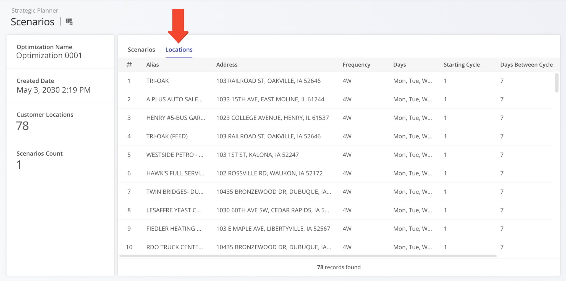Click the Customer Locations value 78
The image size is (566, 281).
tap(22, 126)
